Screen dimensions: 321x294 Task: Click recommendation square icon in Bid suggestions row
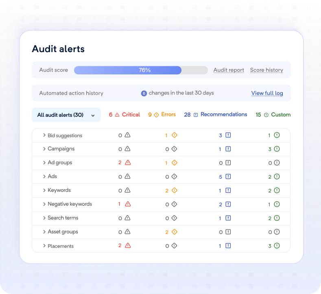pyautogui.click(x=228, y=135)
